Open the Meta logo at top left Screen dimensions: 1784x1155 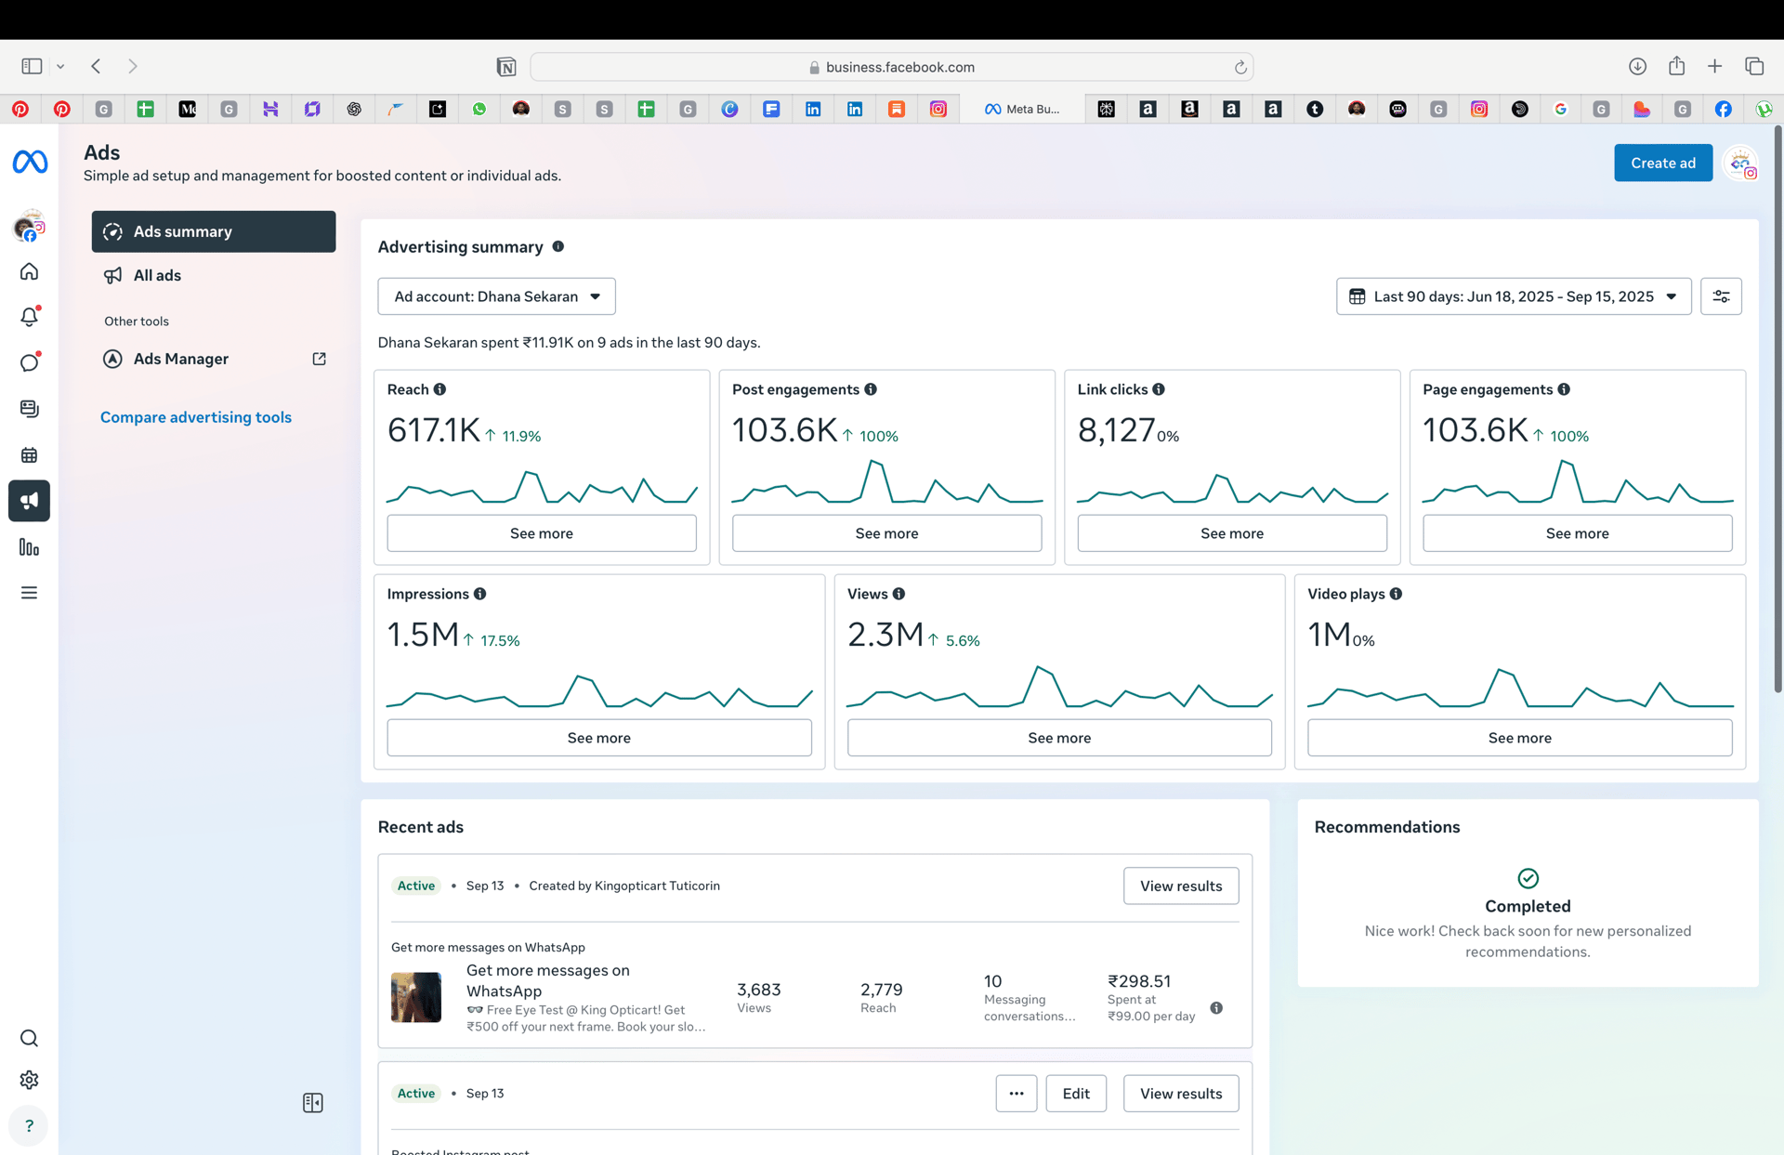click(30, 162)
